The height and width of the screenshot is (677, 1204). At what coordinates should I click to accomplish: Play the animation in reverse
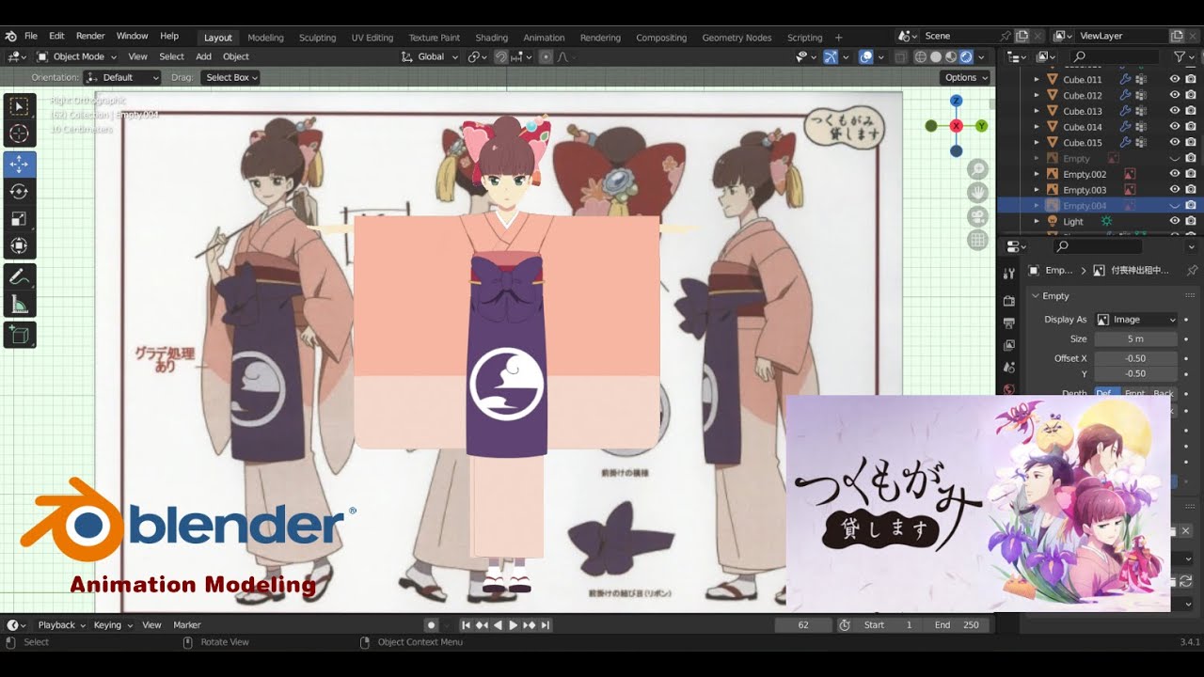[498, 625]
